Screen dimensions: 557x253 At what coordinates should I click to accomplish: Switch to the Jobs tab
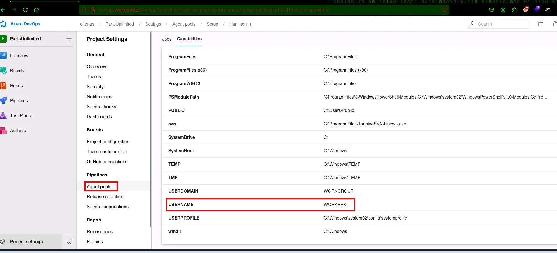click(x=166, y=39)
